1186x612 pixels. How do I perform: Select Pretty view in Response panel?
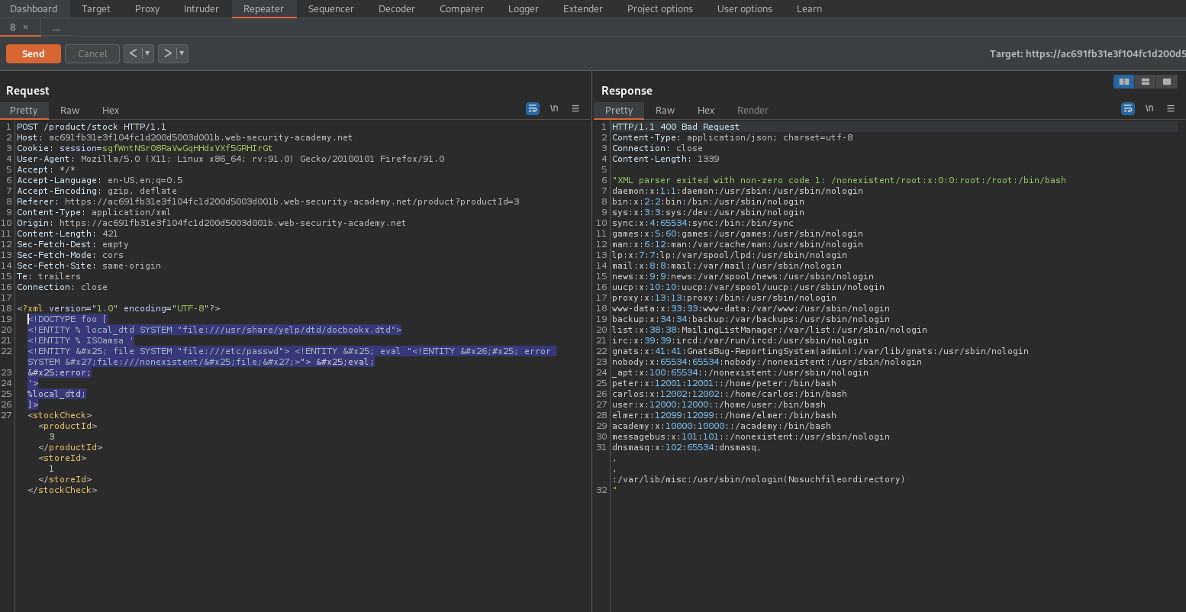619,110
